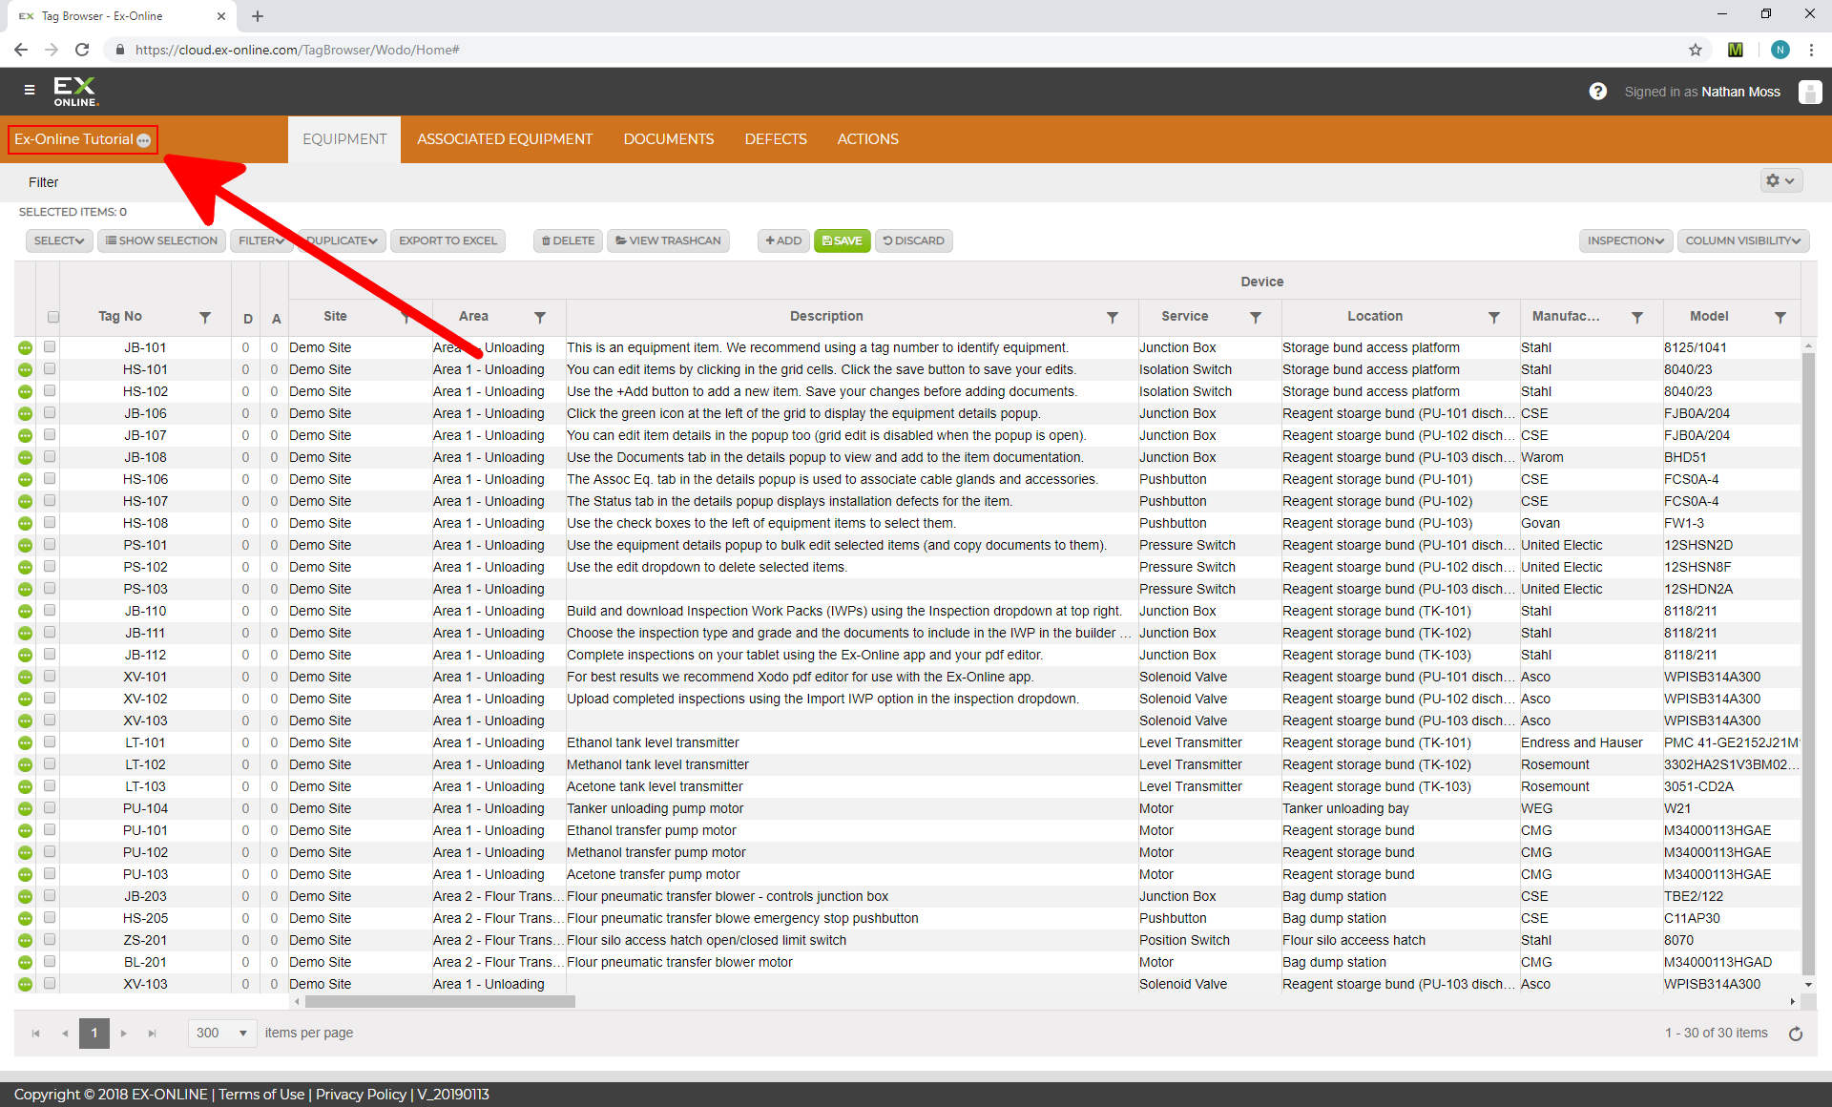Click the horizontal grid scrollbar thumb
This screenshot has width=1832, height=1107.
click(x=439, y=1001)
